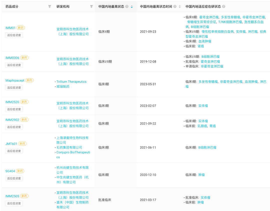Open the Maplirpacept drug link
The height and width of the screenshot is (211, 270).
pyautogui.click(x=15, y=80)
